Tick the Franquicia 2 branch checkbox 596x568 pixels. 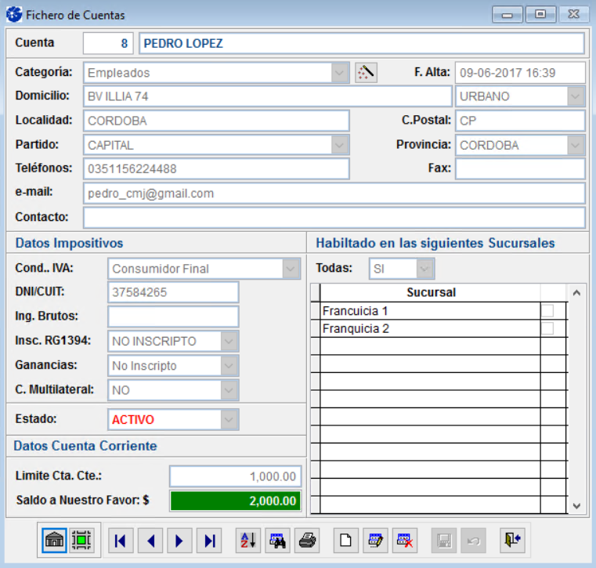coord(547,329)
